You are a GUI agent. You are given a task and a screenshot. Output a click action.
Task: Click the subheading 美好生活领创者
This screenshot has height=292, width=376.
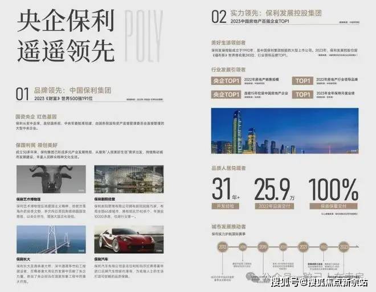[x=228, y=43]
